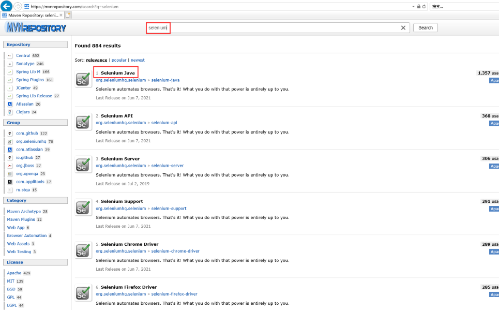Filter by com.atlassian group
499x310 pixels.
29,150
